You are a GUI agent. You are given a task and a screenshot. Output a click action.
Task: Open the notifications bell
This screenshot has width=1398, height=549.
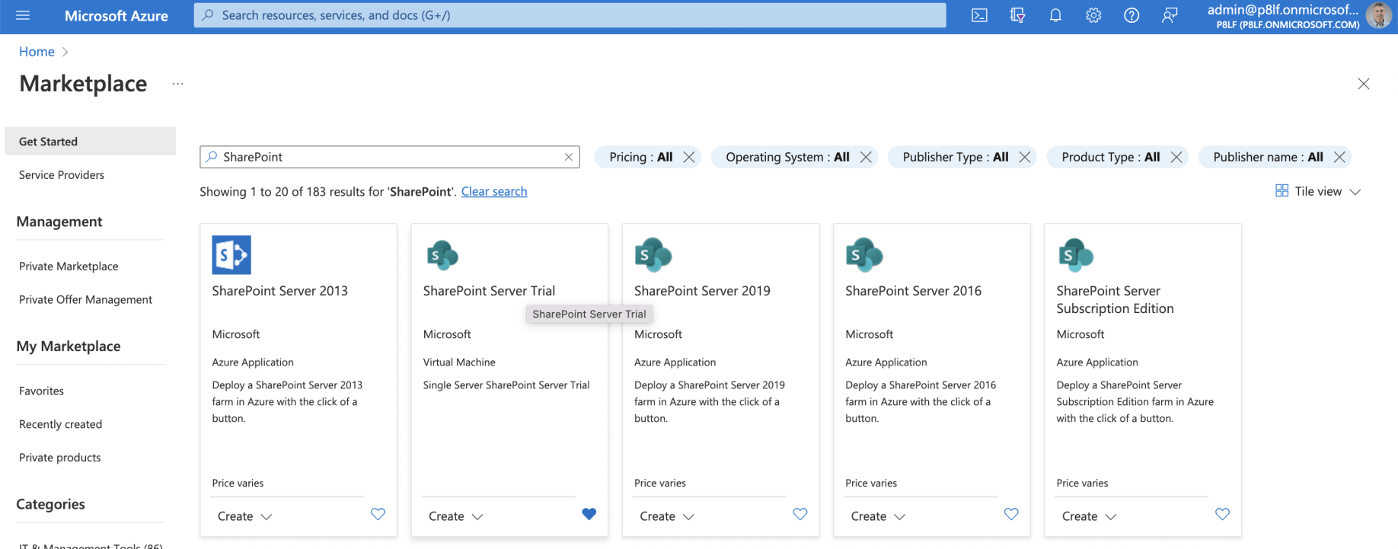coord(1055,15)
